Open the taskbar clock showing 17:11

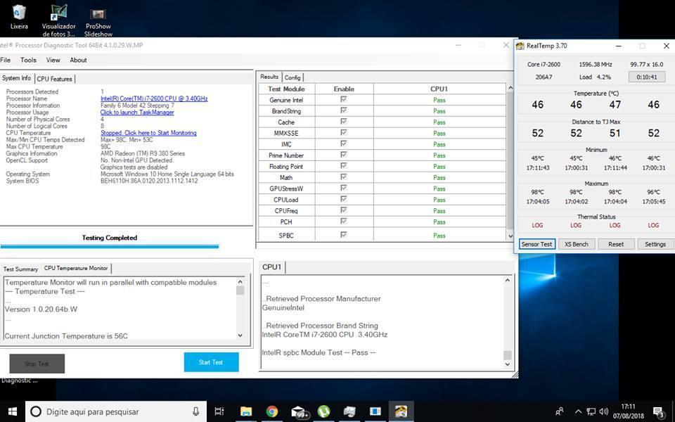(629, 411)
